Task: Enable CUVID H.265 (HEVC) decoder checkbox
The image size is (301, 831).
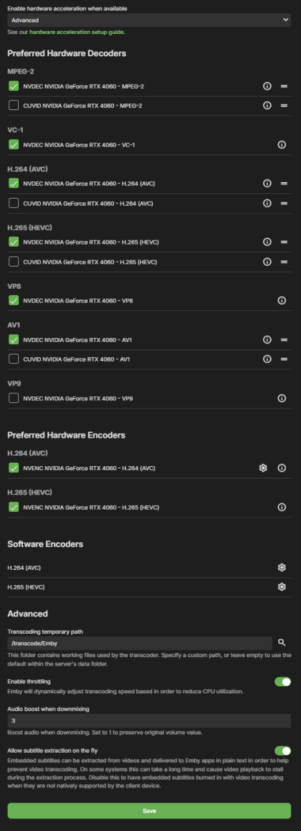Action: 14,262
